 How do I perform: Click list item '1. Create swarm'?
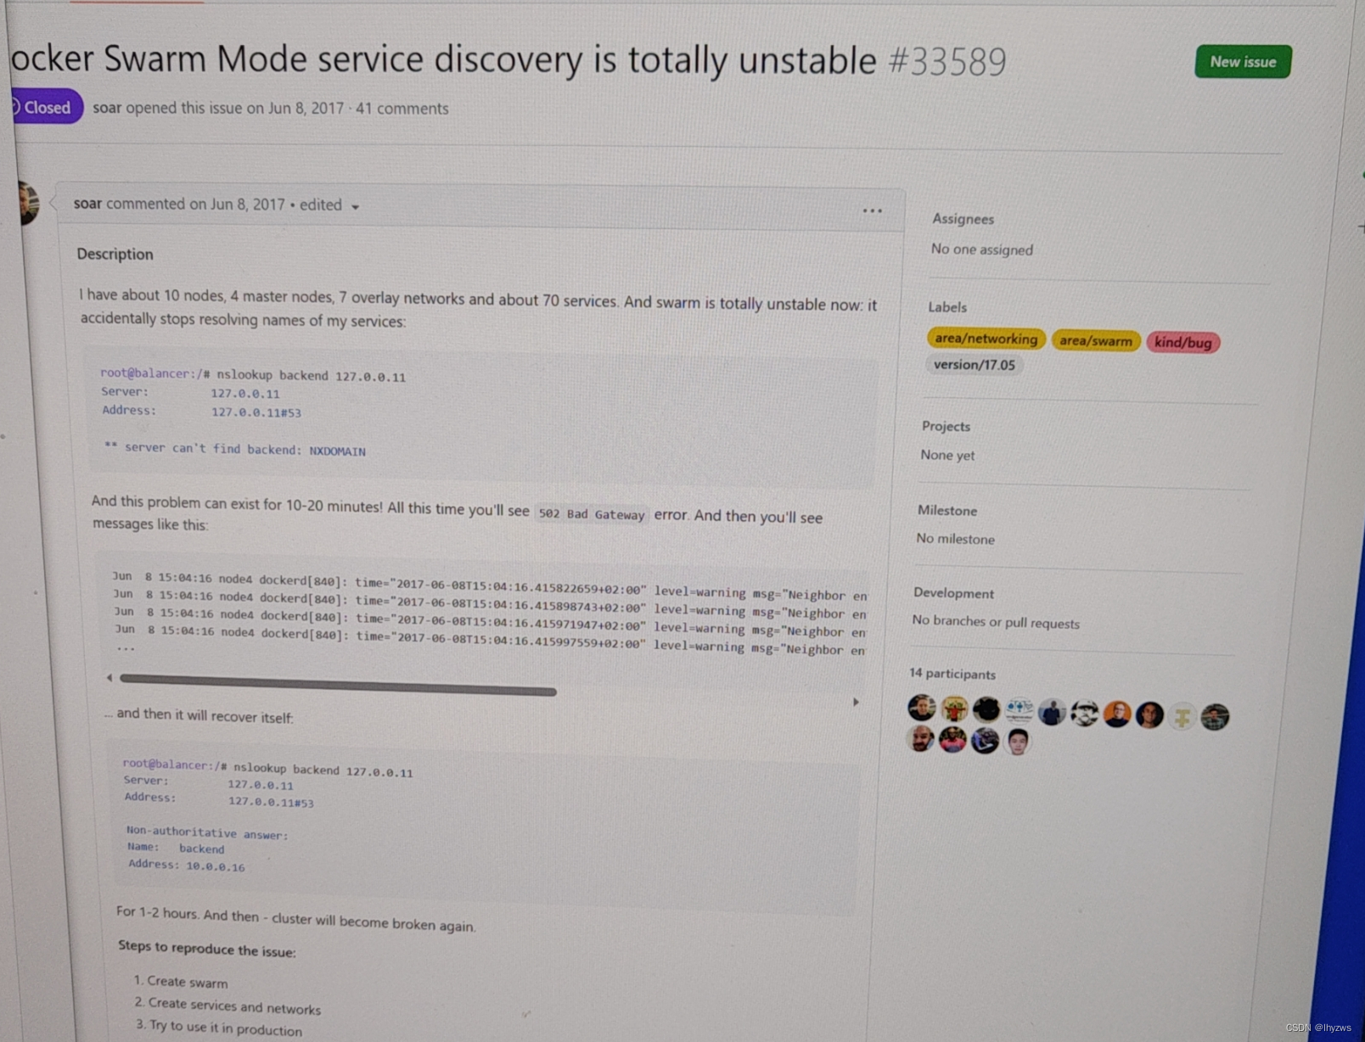[180, 982]
